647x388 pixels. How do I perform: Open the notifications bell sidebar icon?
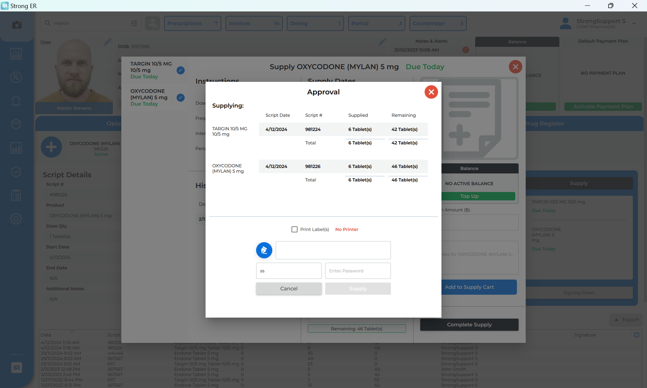tap(16, 101)
